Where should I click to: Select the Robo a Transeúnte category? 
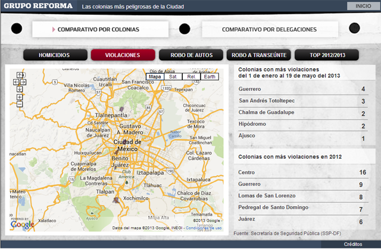259,55
